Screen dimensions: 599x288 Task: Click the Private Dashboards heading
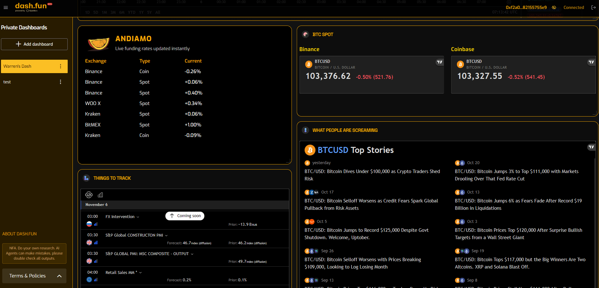click(x=24, y=27)
